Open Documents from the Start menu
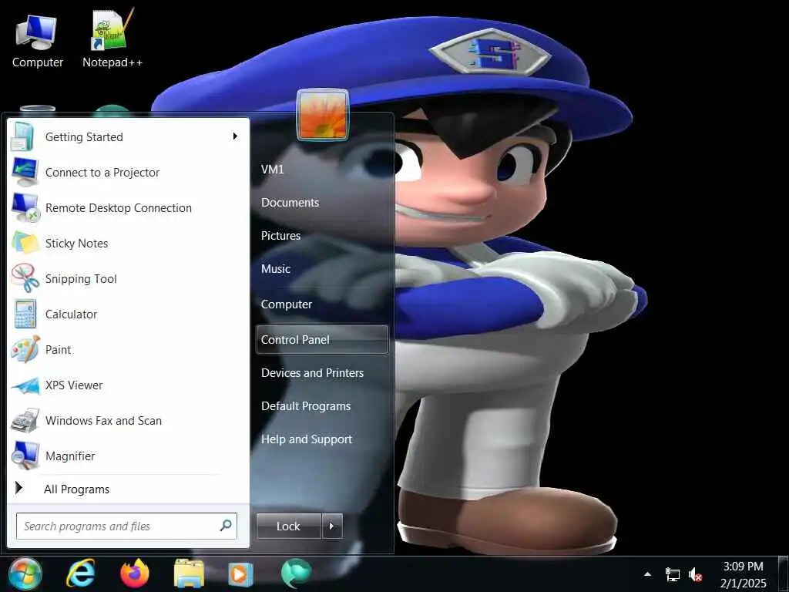 click(290, 203)
